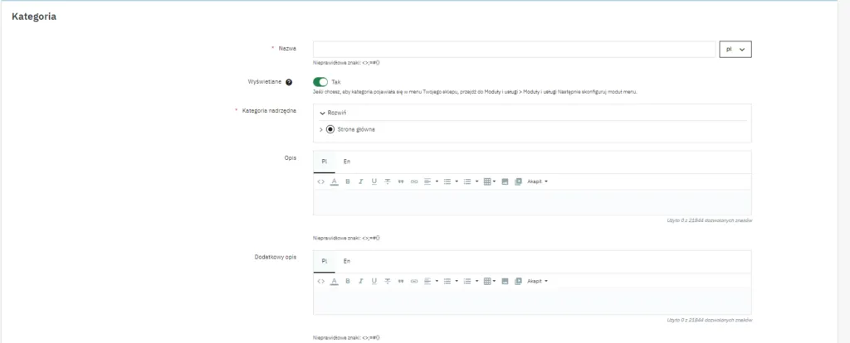Insert image in the Opis editor

point(505,181)
